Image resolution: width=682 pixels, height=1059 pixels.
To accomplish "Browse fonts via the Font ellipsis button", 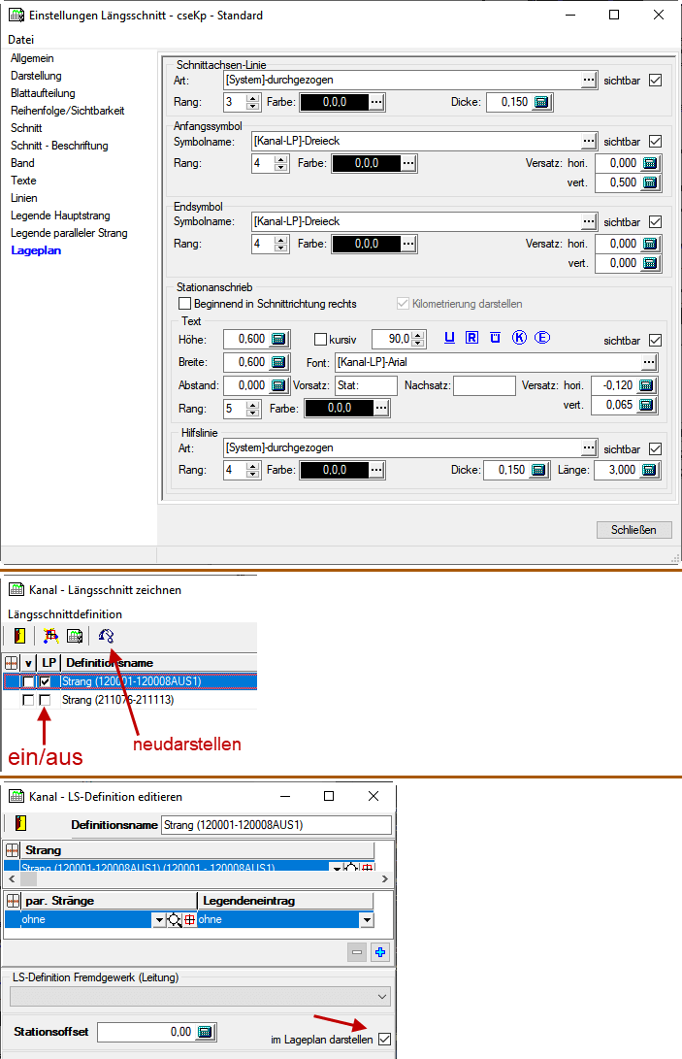I will click(x=649, y=362).
